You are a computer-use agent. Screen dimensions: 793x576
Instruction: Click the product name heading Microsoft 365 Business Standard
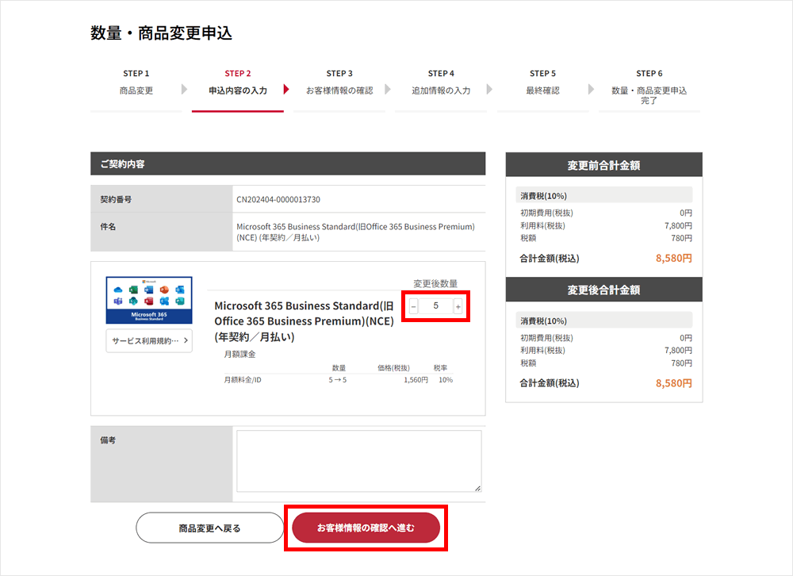tap(305, 321)
